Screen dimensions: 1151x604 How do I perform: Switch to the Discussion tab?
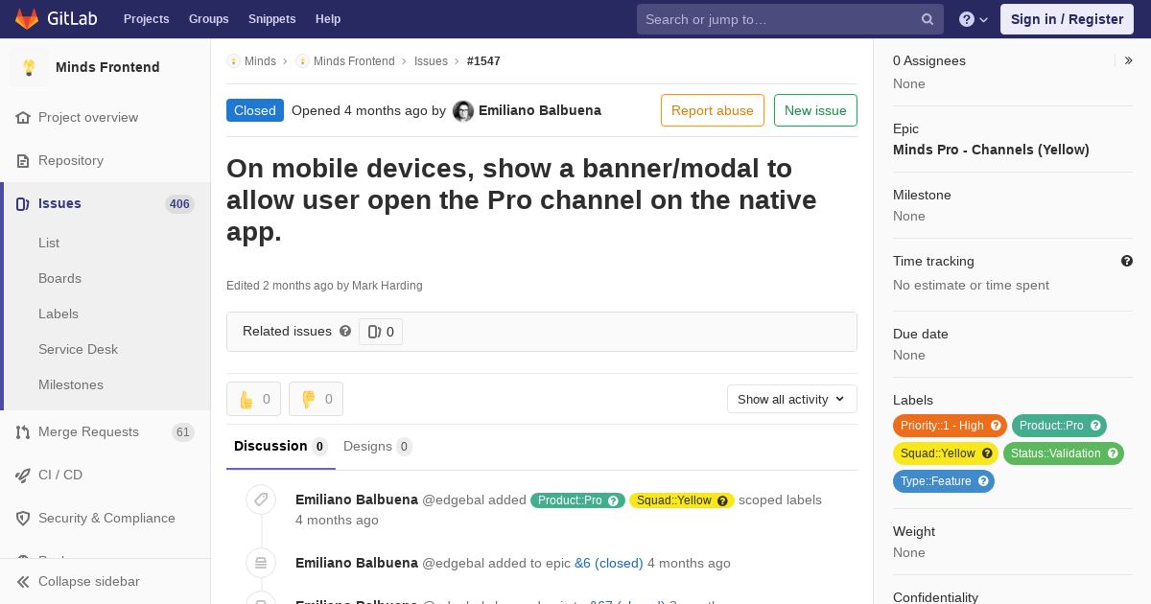point(281,447)
